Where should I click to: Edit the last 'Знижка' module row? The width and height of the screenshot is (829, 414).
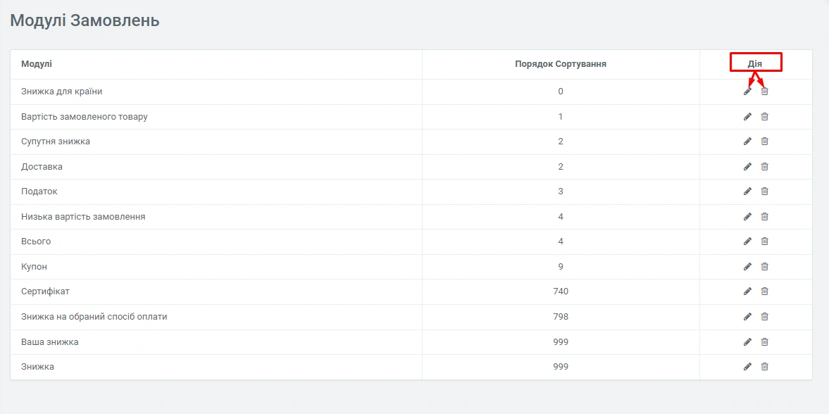coord(747,367)
